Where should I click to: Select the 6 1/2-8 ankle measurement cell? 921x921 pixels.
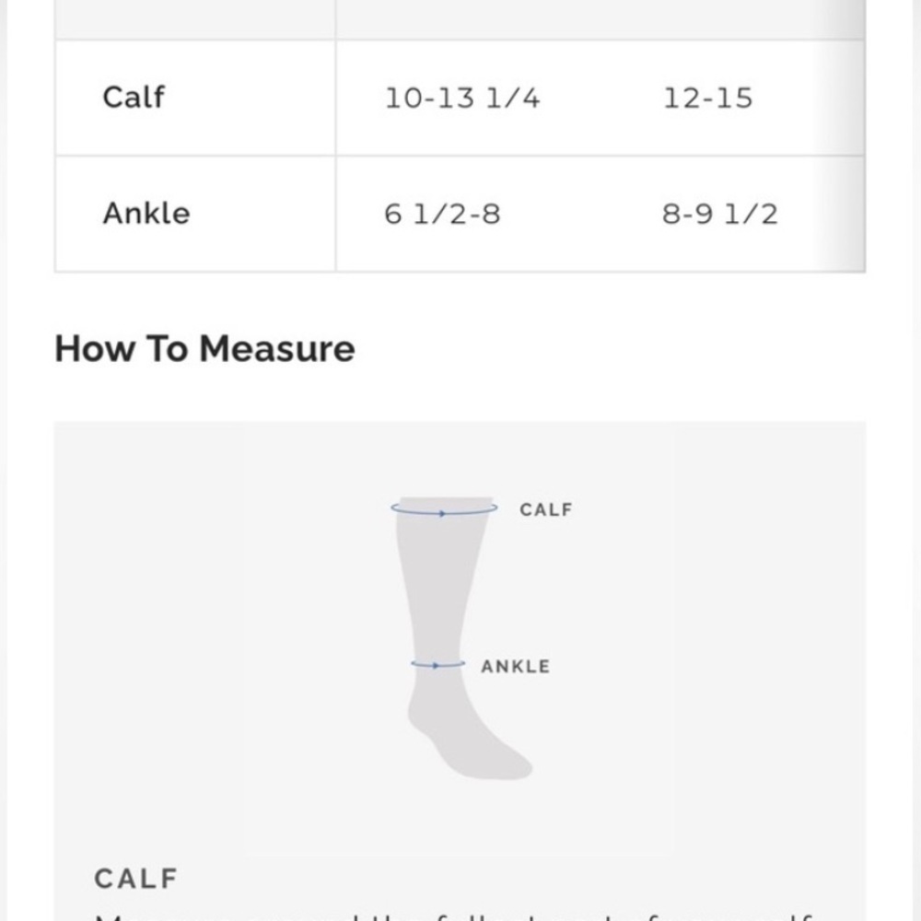tap(442, 214)
